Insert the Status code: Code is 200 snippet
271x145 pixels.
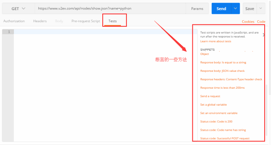pos(216,122)
